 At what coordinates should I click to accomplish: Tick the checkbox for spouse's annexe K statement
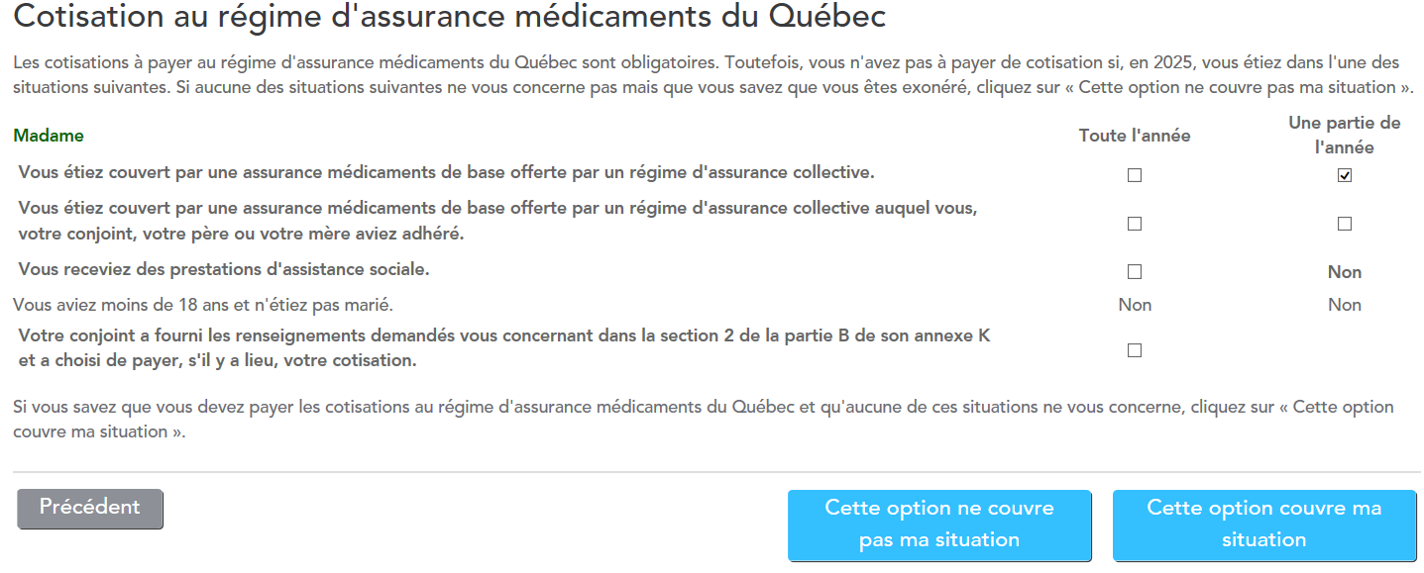coord(1135,350)
